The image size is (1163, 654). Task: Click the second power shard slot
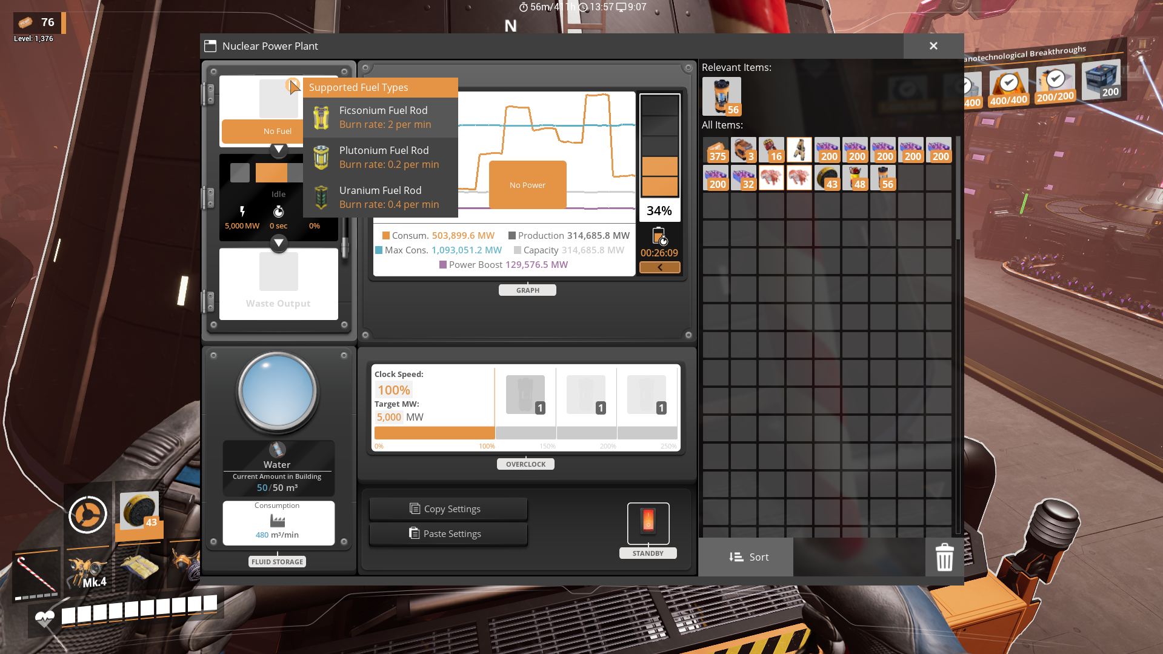(586, 395)
